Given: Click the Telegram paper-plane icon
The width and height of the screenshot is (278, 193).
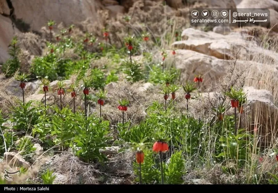Looking at the screenshot, I should pos(195,14).
